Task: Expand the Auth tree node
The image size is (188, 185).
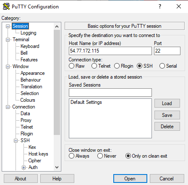Action: pyautogui.click(x=23, y=167)
